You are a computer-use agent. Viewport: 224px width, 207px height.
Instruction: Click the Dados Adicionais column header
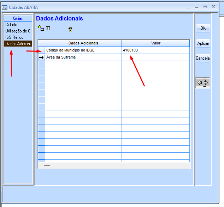coord(83,43)
